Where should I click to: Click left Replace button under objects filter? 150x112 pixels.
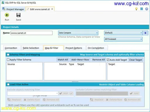(x=14, y=100)
